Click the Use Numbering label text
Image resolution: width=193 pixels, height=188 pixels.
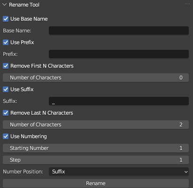coord(29,136)
